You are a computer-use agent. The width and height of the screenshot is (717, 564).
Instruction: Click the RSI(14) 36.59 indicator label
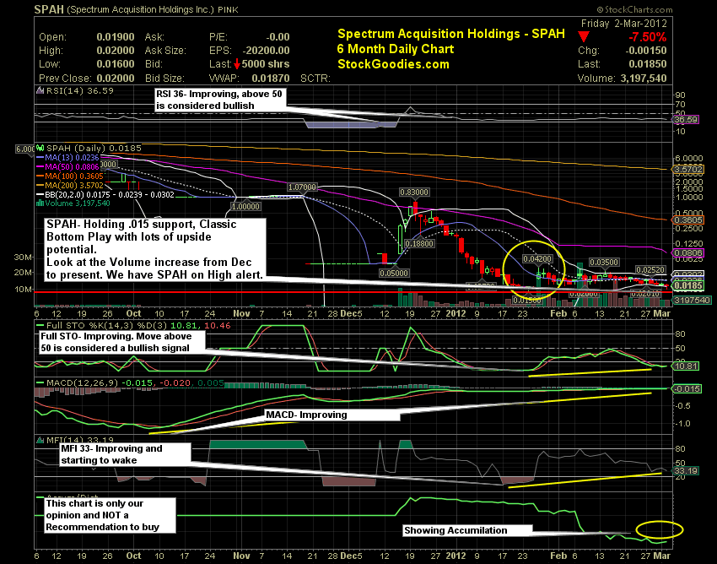point(75,90)
